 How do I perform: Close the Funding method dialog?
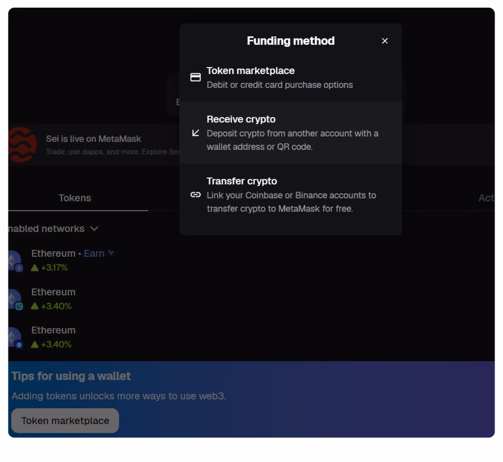(x=385, y=41)
